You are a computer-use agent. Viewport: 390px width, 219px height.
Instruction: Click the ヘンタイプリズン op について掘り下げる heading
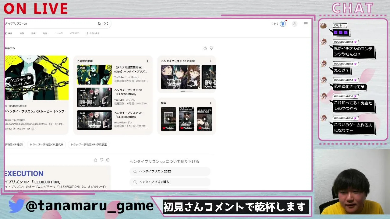(164, 162)
